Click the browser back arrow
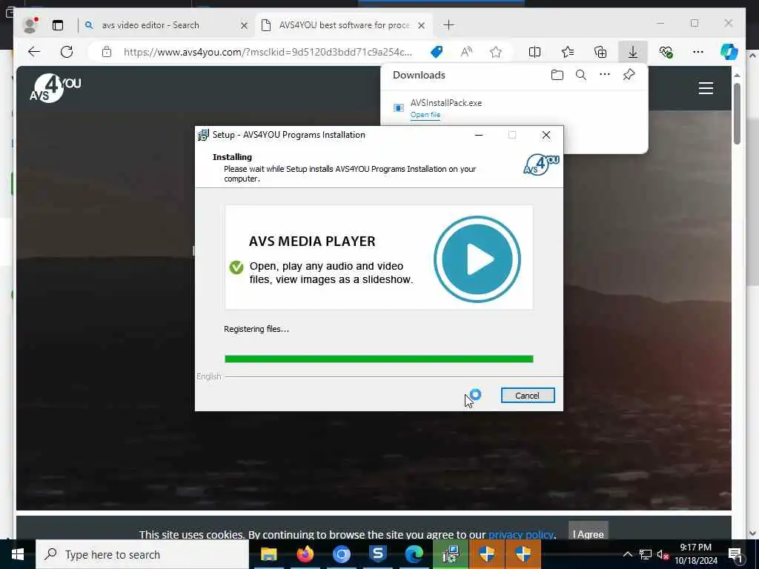The height and width of the screenshot is (569, 759). [x=34, y=52]
